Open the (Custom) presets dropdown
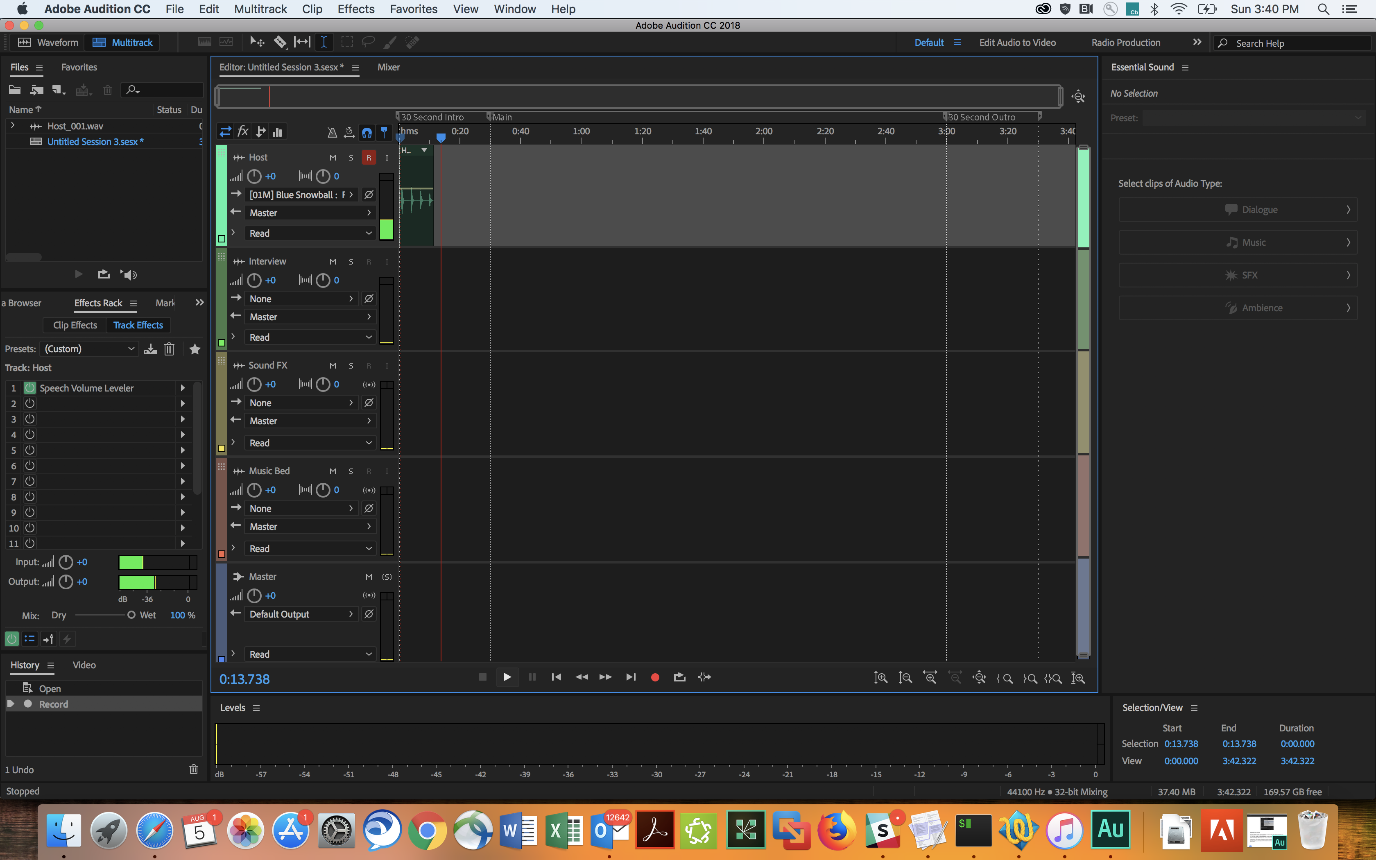Screen dimensions: 1376x860 89,348
